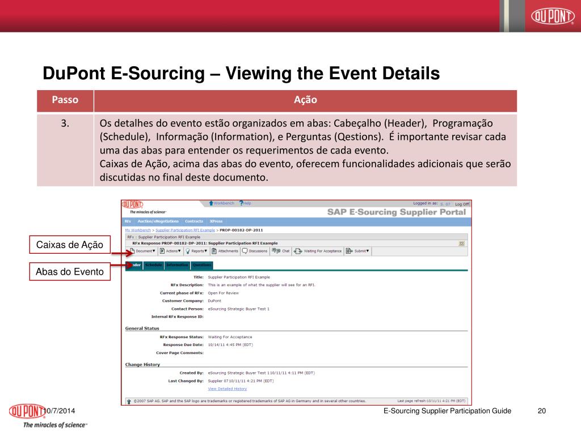This screenshot has height=435, width=581.
Task: Open the Chat action icon
Action: (x=276, y=251)
